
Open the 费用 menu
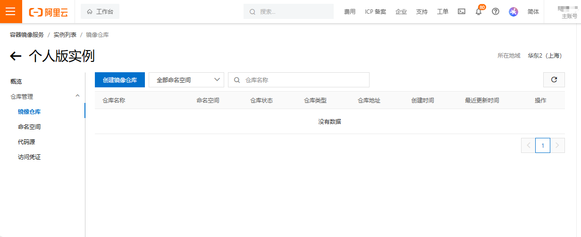click(350, 12)
